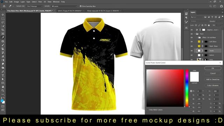Click the hue spectrum slider bar
The height and width of the screenshot is (126, 224).
(x=187, y=88)
